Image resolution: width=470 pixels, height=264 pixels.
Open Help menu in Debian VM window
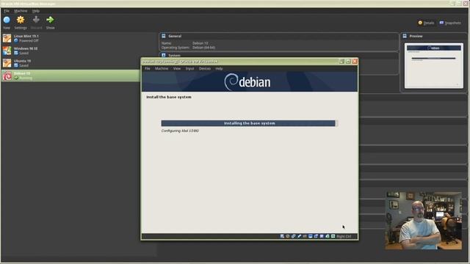219,68
